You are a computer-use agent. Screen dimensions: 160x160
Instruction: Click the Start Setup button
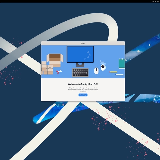point(83,95)
